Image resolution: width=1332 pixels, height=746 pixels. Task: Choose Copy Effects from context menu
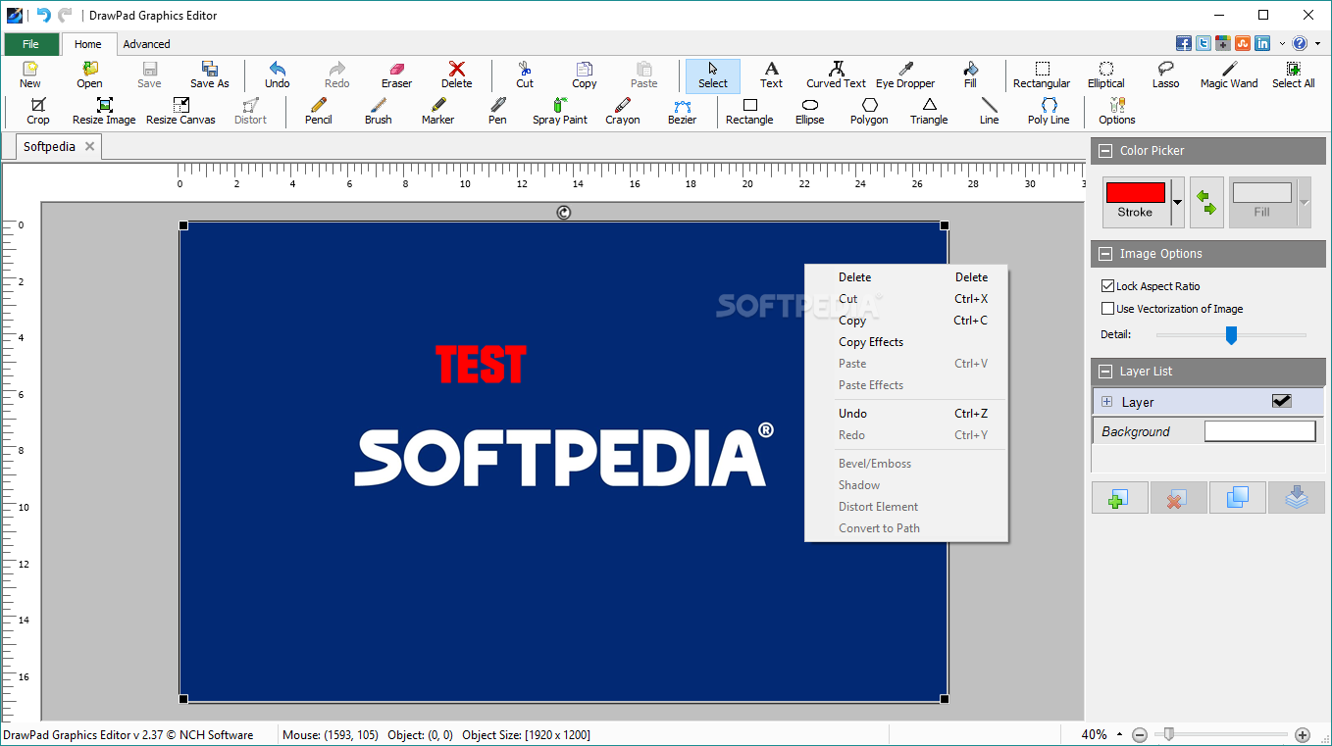click(x=870, y=342)
